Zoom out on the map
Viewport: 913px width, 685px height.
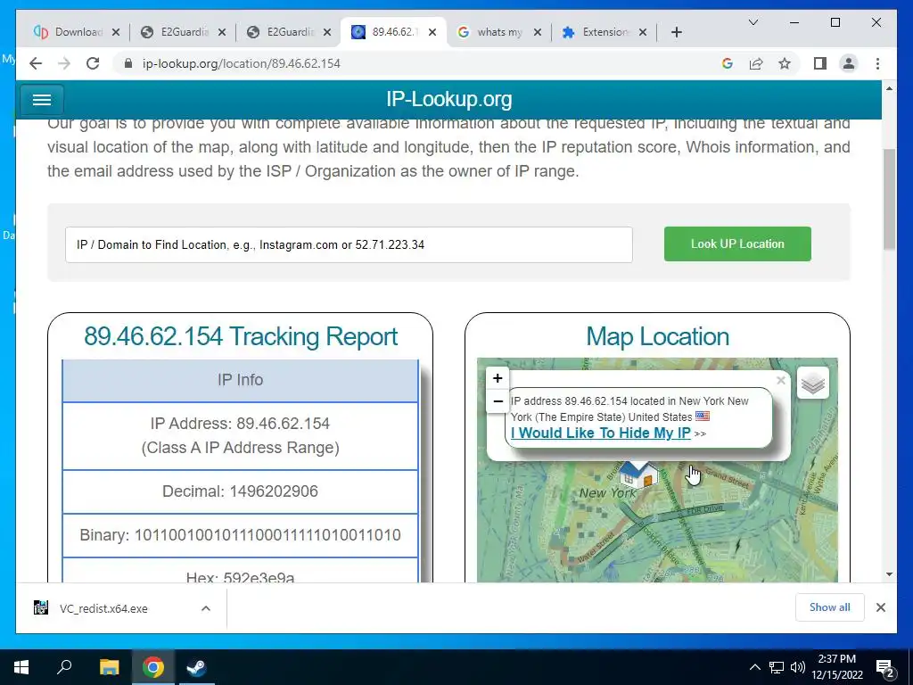[498, 400]
